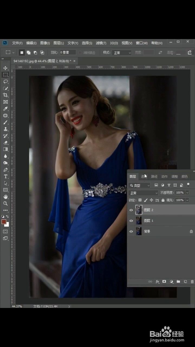Open the 窗口(W) menu
This screenshot has height=347, width=195.
(142, 43)
